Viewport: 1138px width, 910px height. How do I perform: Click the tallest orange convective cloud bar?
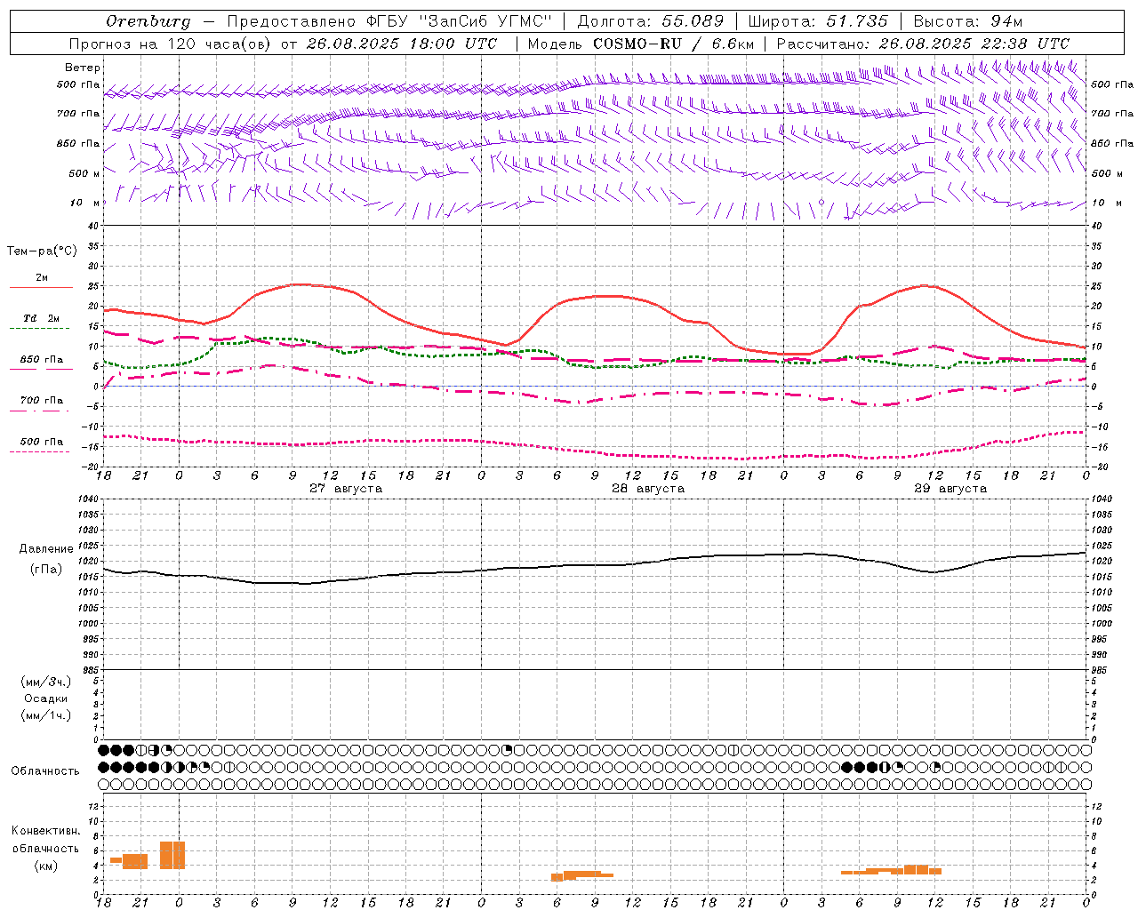[x=172, y=855]
